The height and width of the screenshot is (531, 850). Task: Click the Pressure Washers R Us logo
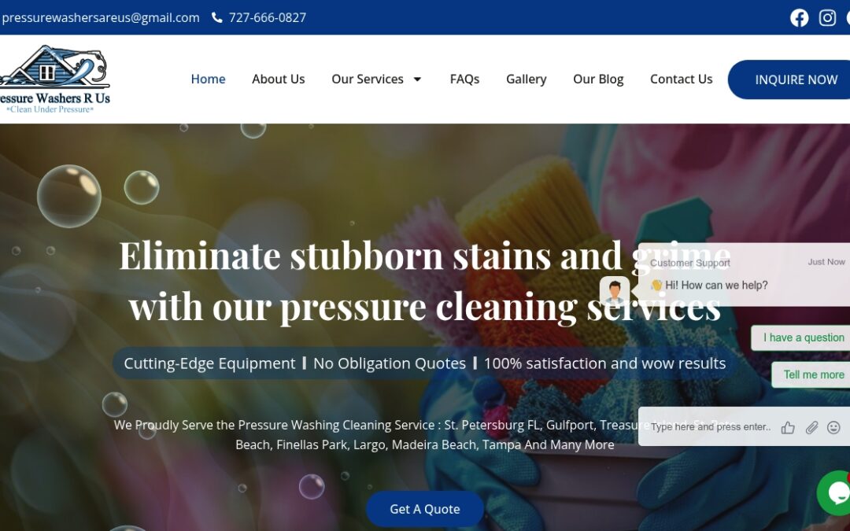click(x=54, y=79)
